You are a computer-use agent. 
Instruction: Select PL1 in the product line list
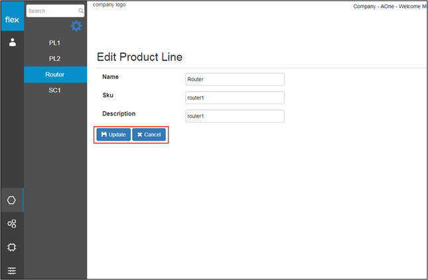pos(55,43)
